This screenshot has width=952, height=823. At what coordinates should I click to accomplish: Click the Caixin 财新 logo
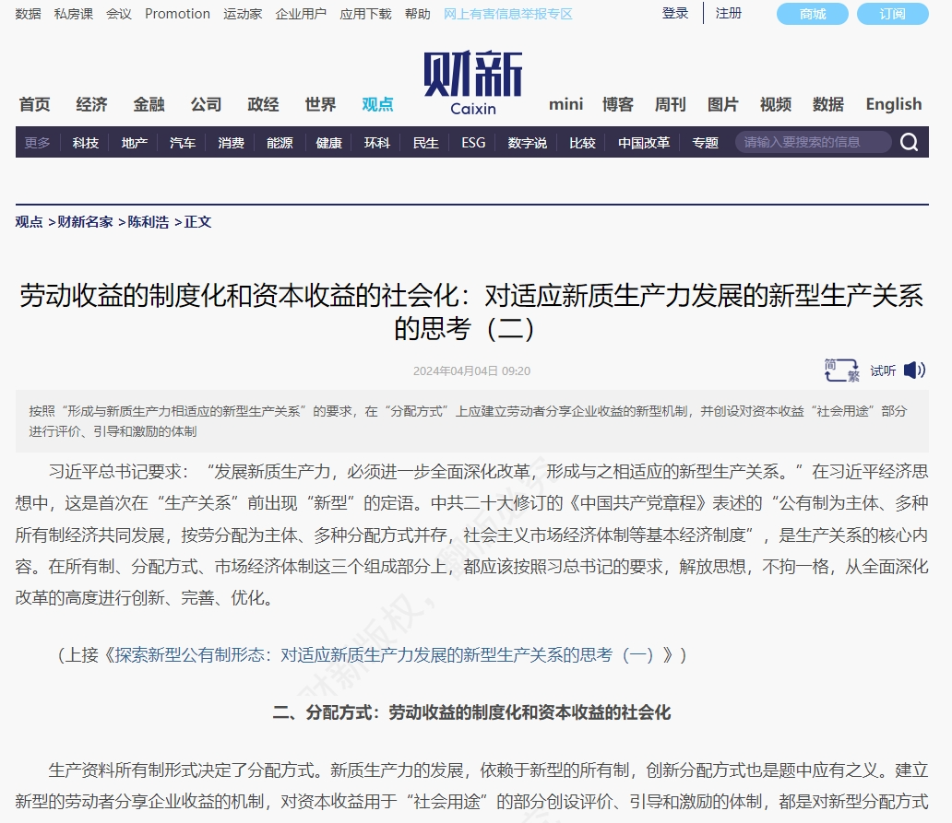click(x=472, y=83)
